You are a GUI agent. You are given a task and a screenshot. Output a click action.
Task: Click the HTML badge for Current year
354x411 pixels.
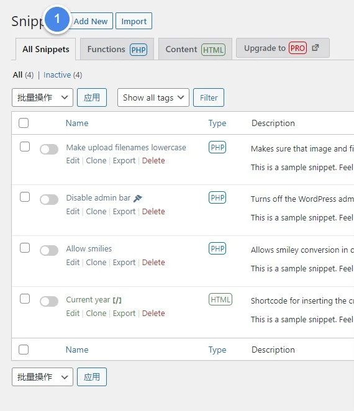(x=220, y=299)
